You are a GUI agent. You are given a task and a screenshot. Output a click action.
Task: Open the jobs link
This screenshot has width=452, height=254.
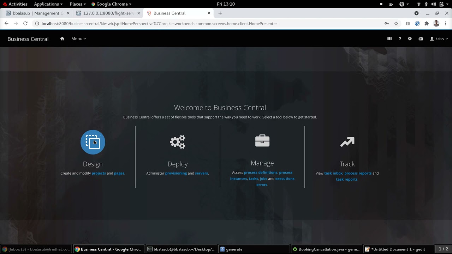[x=263, y=179]
